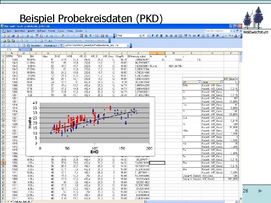The image size is (271, 203).
Task: Click the next slide arrow beside 28
Action: (x=260, y=191)
